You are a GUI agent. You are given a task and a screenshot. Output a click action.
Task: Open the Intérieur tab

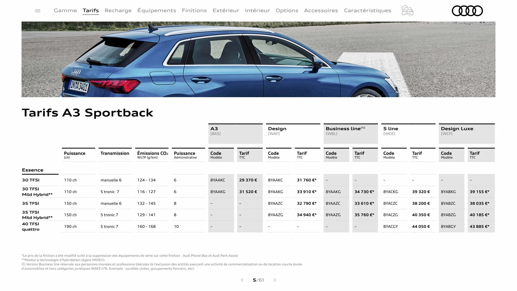(257, 10)
